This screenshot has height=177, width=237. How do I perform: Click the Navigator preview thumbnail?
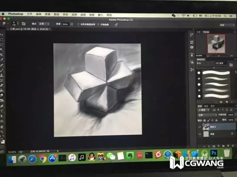[x=216, y=44]
